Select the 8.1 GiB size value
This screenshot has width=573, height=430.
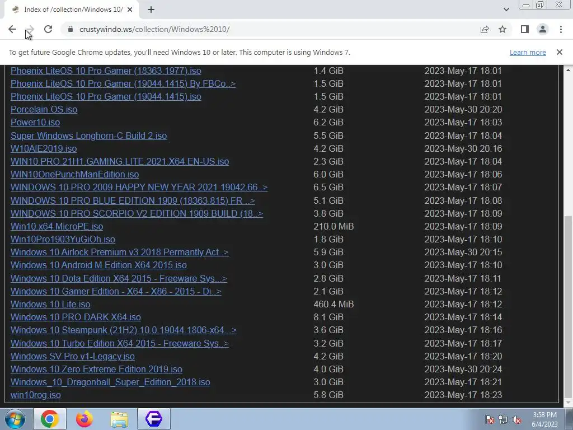(x=328, y=317)
